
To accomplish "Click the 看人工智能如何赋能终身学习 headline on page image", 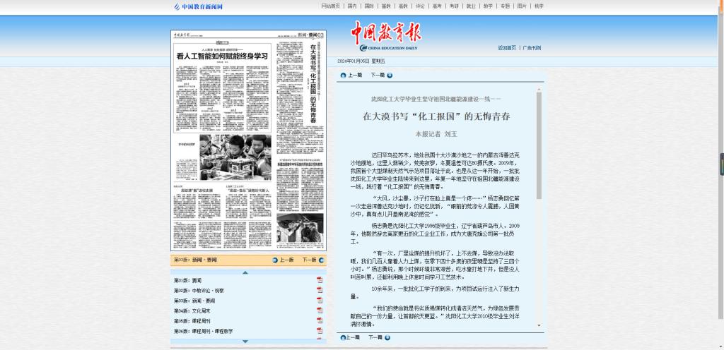I will [x=223, y=55].
